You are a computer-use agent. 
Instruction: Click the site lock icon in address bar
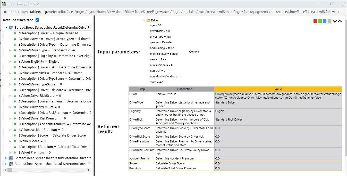click(5, 12)
